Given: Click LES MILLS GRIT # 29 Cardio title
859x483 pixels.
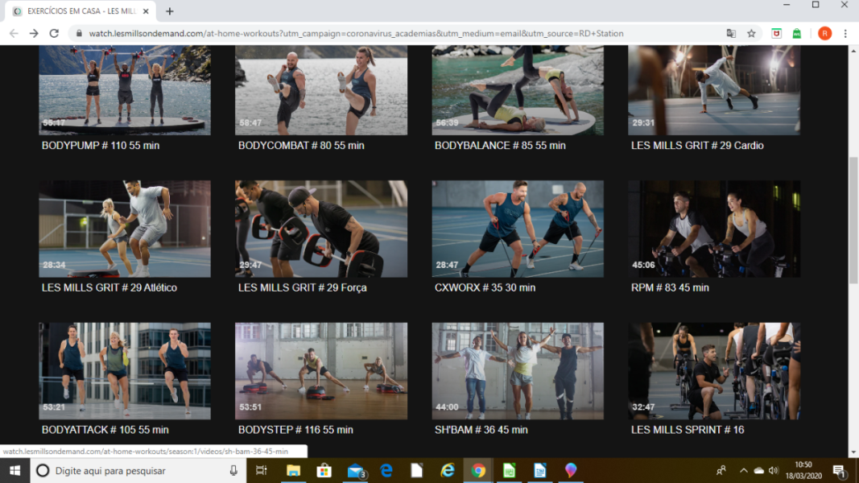Looking at the screenshot, I should tap(697, 146).
